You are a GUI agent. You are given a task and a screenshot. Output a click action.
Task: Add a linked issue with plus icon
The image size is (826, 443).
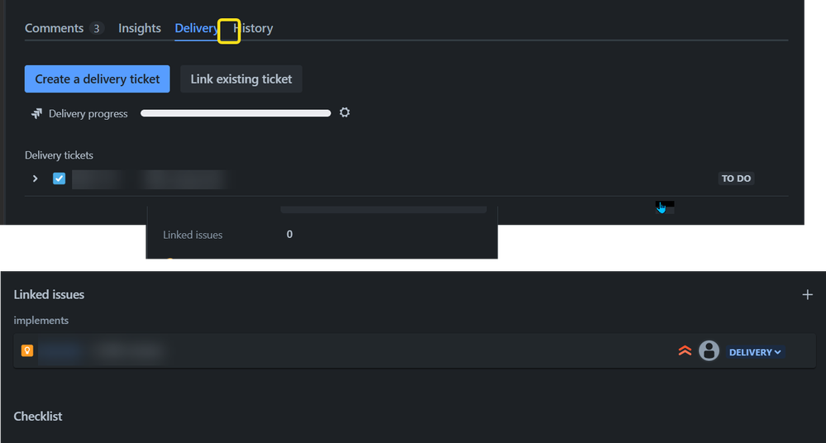coord(807,294)
